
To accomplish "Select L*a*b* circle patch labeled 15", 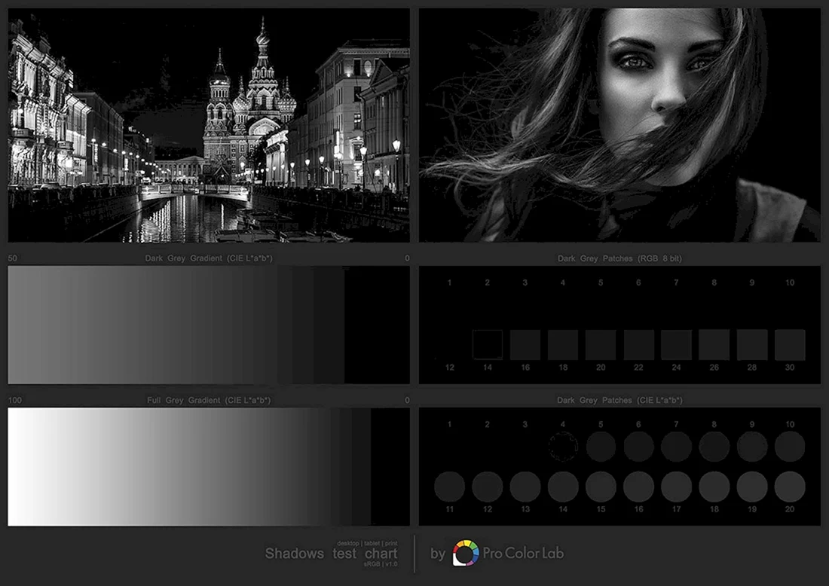I will 601,487.
